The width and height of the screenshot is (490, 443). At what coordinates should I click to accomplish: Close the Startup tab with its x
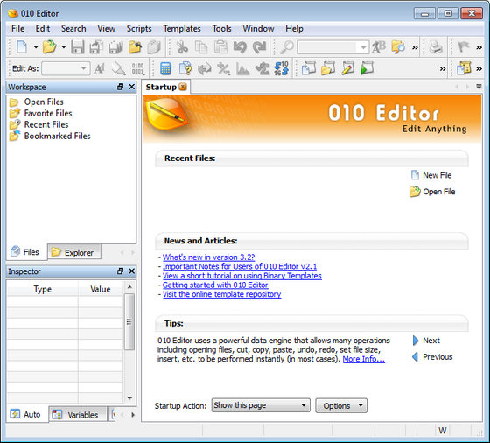[x=183, y=87]
